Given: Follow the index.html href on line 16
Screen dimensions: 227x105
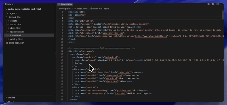Looking at the screenshot, I should (111, 57).
